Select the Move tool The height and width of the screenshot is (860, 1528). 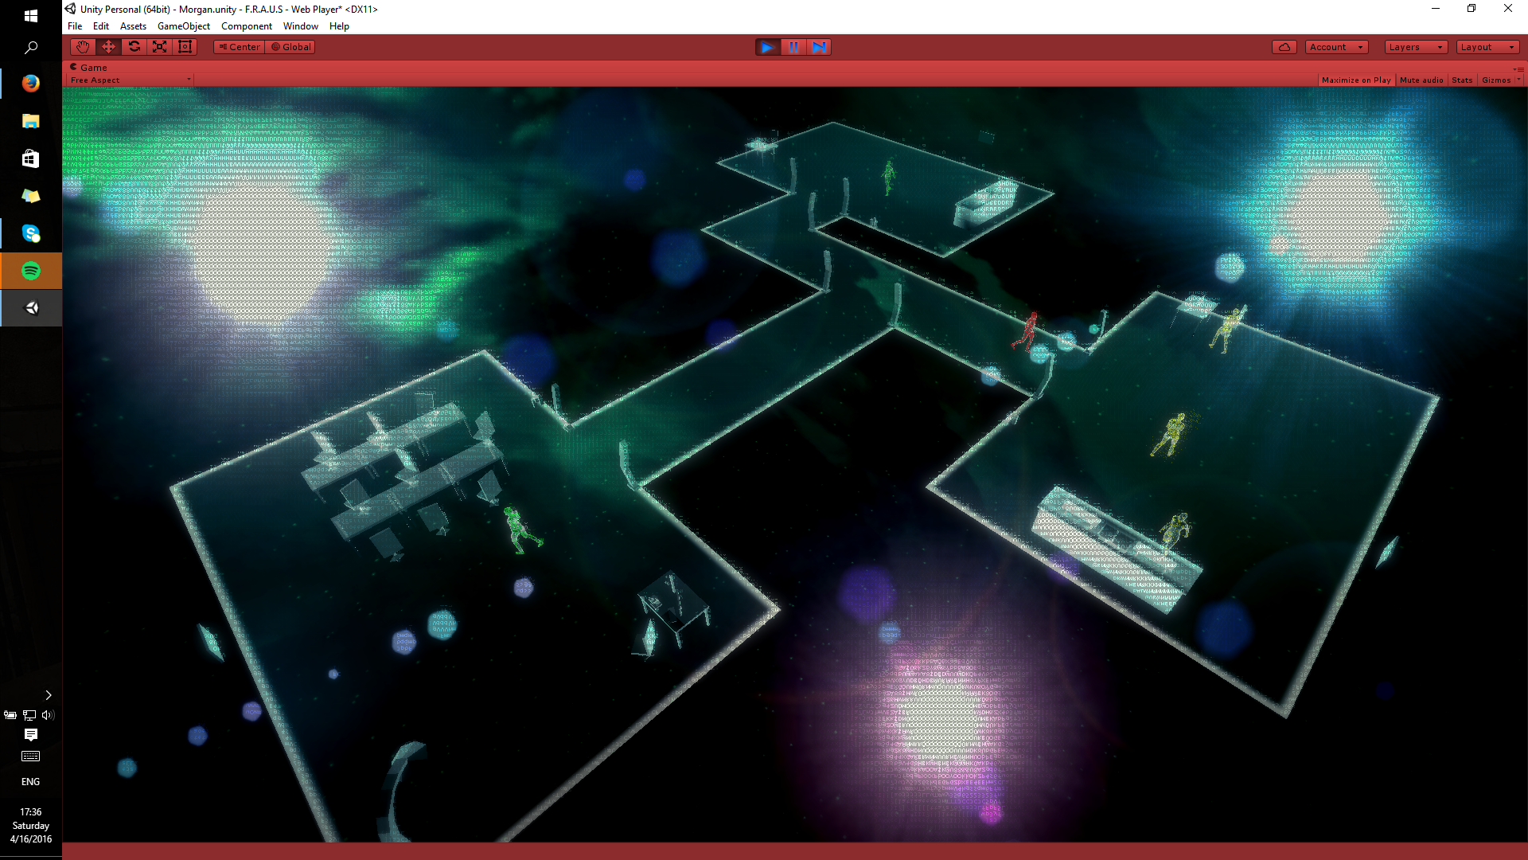109,47
